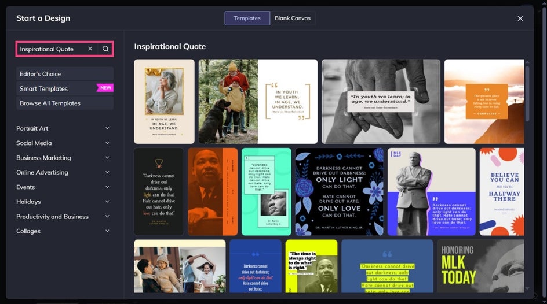The height and width of the screenshot is (304, 547).
Task: Expand the Social Media category chevron
Action: coord(107,143)
